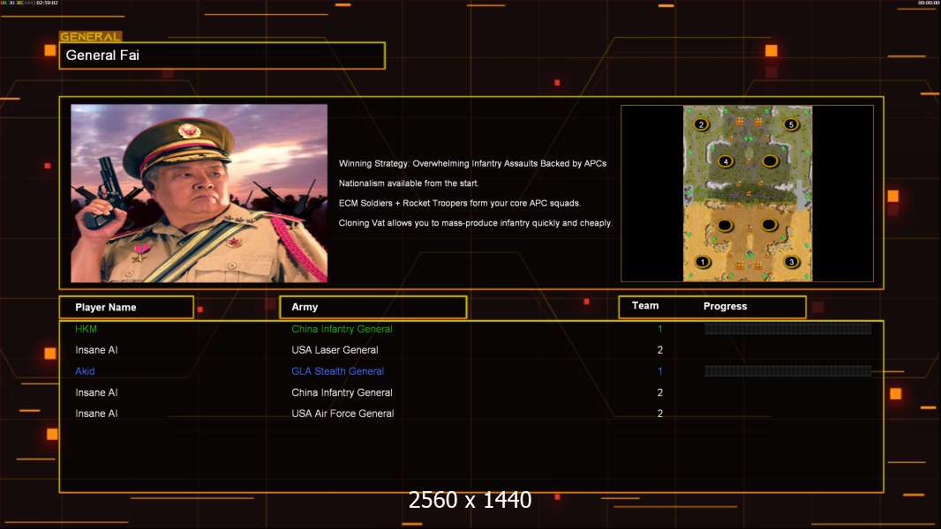
Task: Click the General Fai name field
Action: point(222,56)
